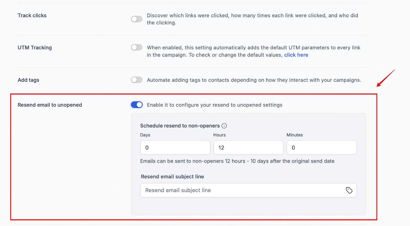Enable the Track clicks toggle

tap(137, 19)
